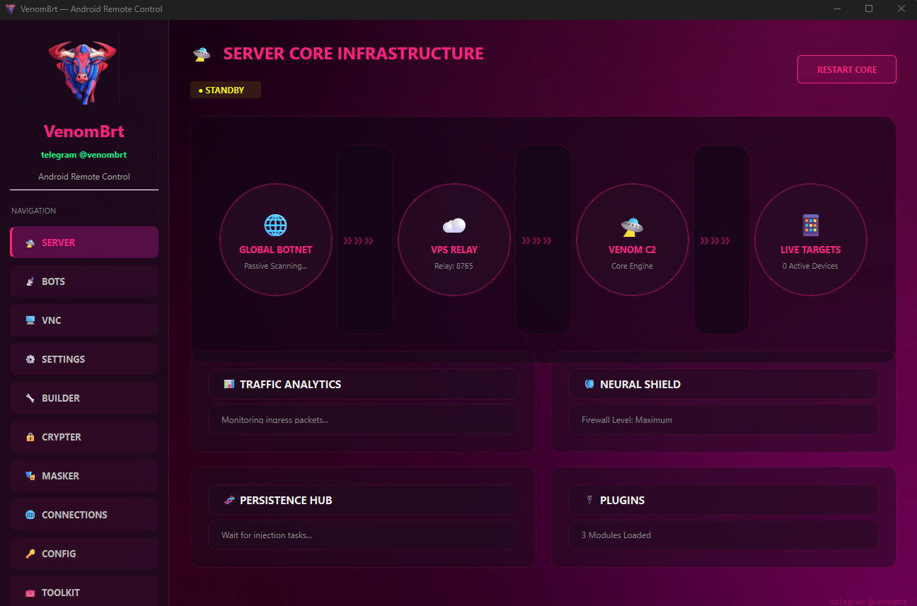Click the green telegram handle under the VenomBrt name
This screenshot has height=606, width=917.
(x=84, y=154)
